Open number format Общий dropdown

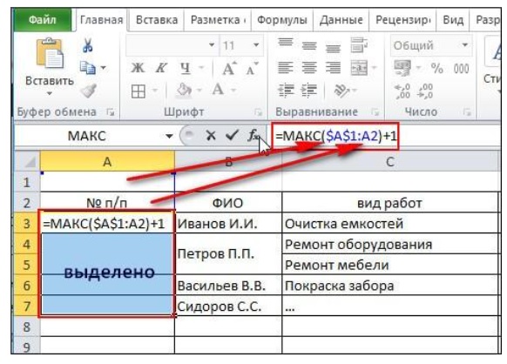(x=465, y=45)
